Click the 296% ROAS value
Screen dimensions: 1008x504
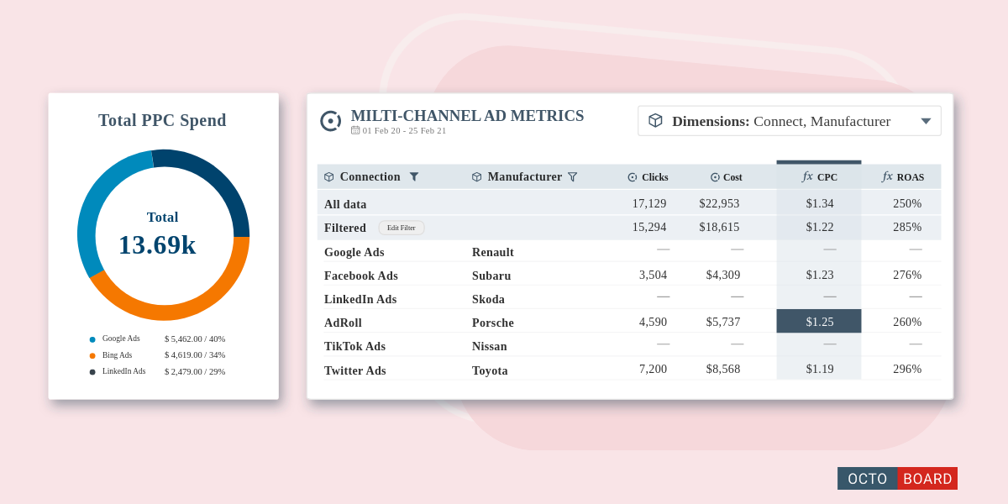[x=907, y=369]
